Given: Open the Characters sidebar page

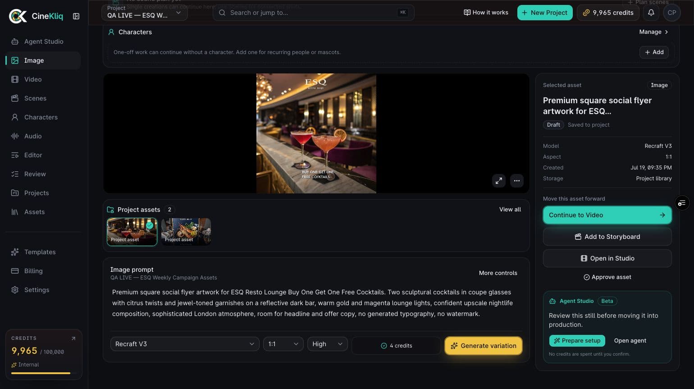Looking at the screenshot, I should tap(43, 117).
